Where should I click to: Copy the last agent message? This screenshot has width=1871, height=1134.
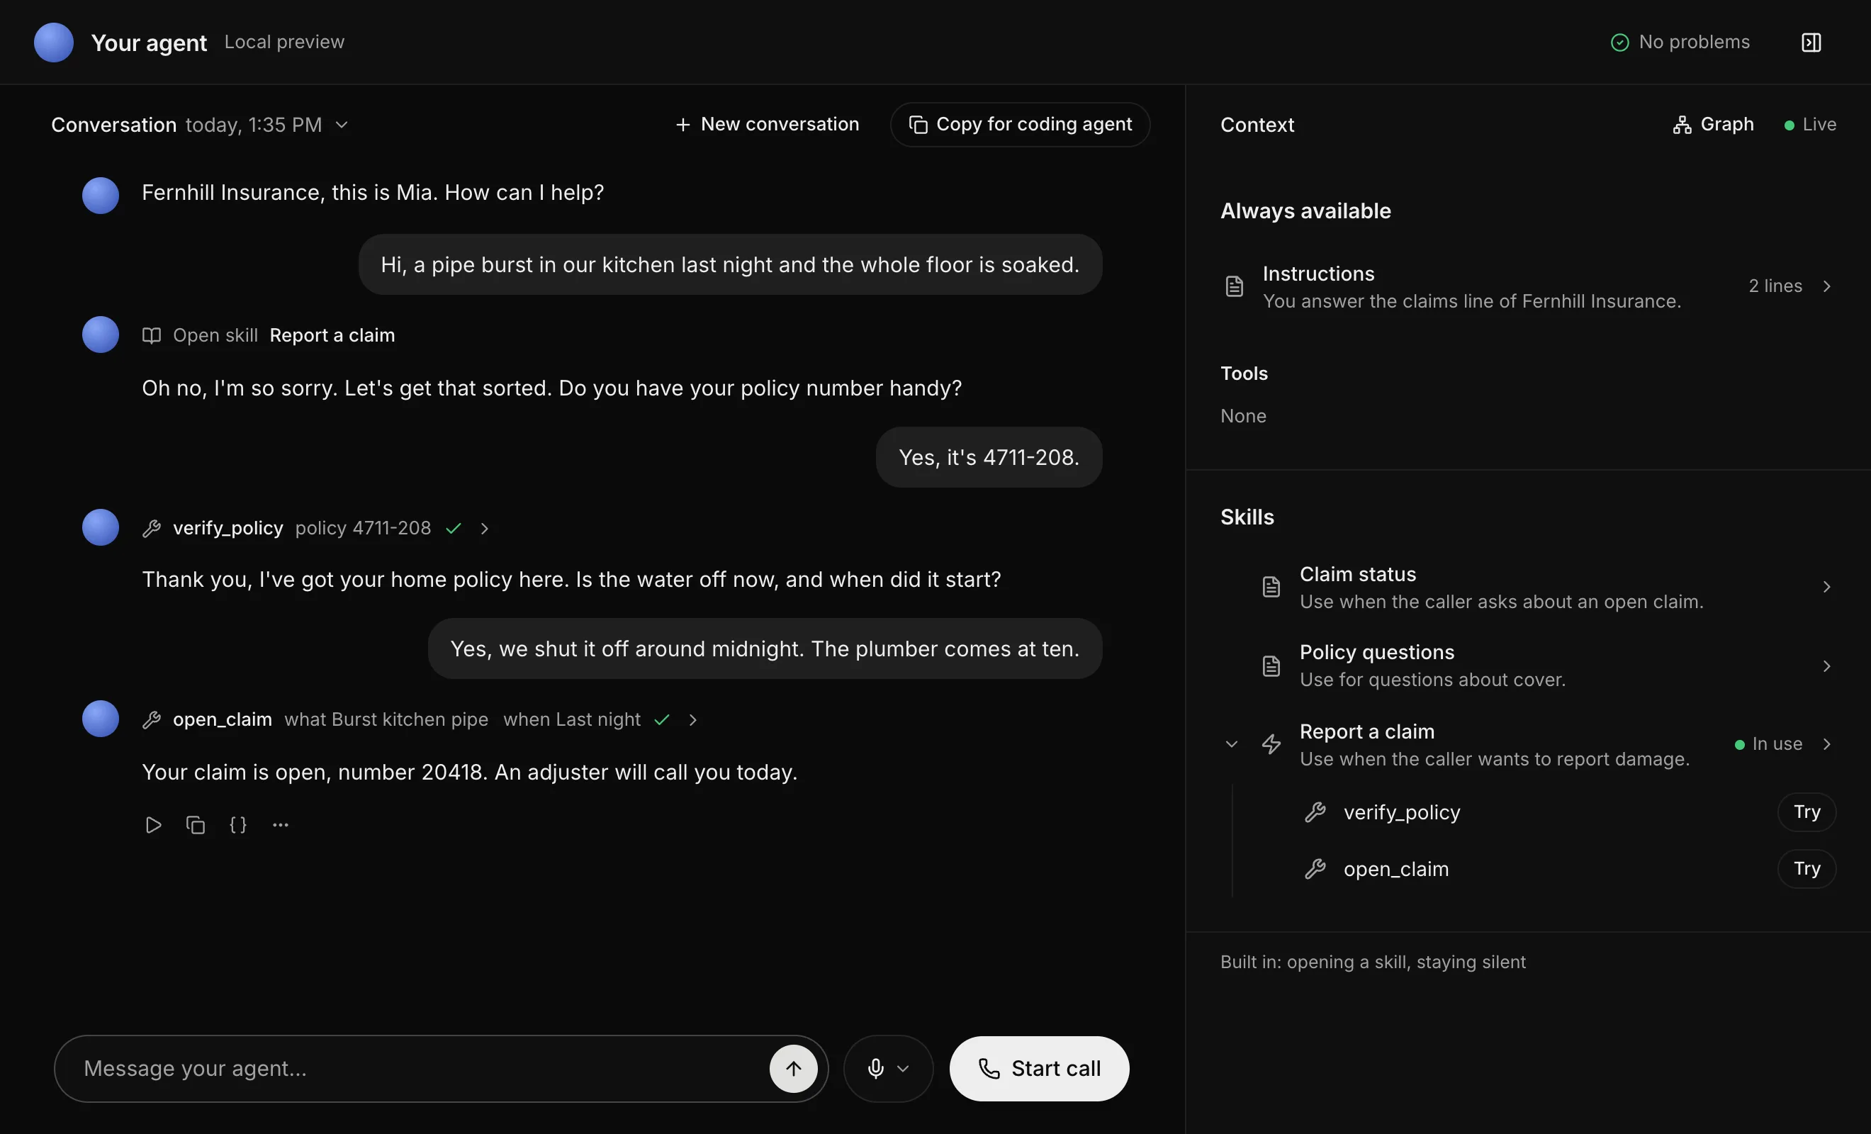pyautogui.click(x=196, y=825)
